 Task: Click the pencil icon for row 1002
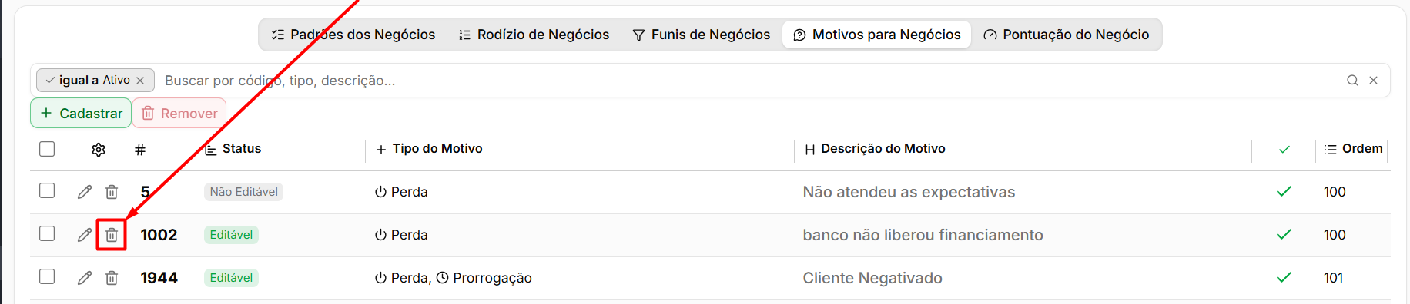point(85,235)
